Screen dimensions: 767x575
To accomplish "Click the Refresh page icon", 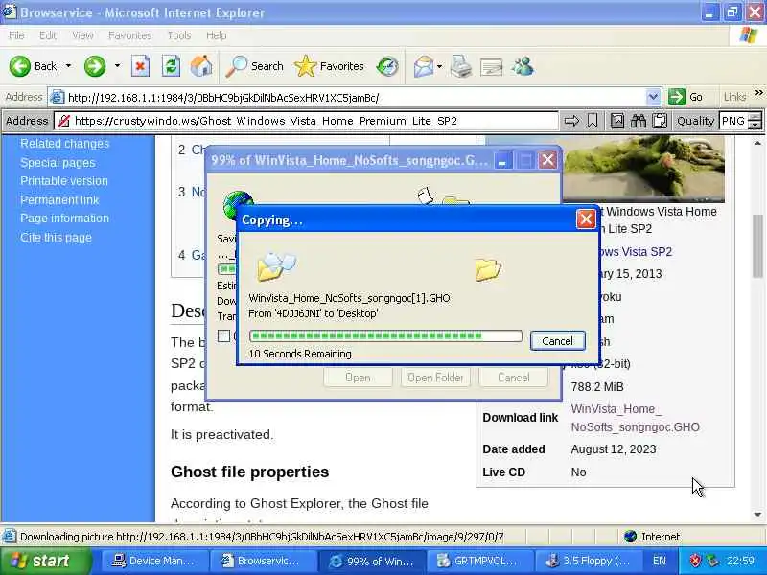I will (171, 66).
